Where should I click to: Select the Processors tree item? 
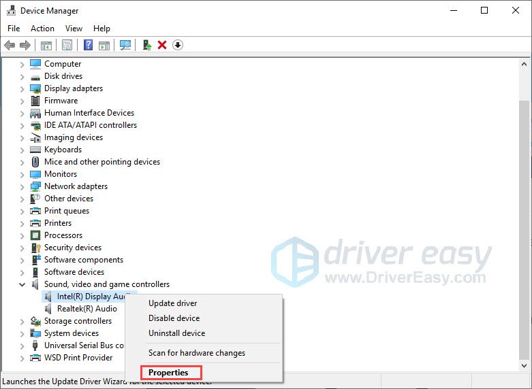pos(63,235)
